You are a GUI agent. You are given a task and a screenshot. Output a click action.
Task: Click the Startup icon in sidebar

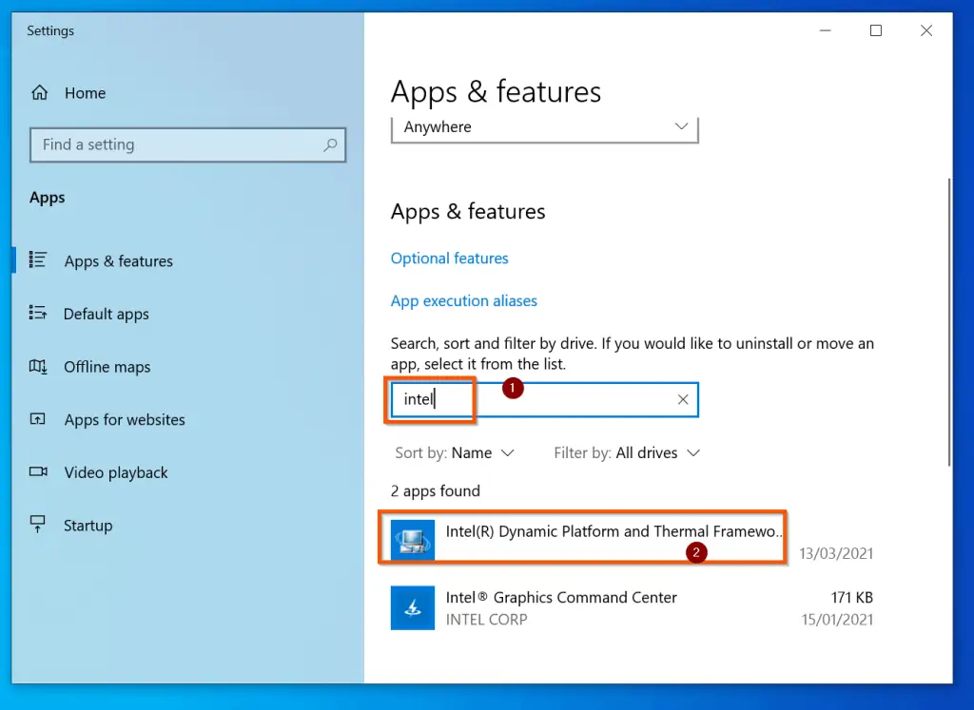click(38, 525)
